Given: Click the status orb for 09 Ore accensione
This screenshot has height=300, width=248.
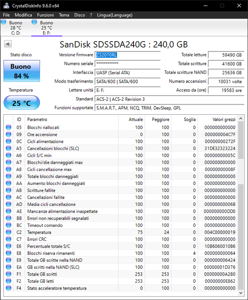Looking at the screenshot, I should click(x=9, y=134).
